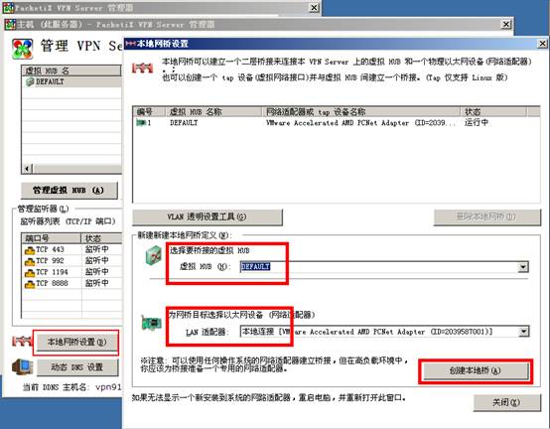Click the 虚拟 HUB 名称 column header in bridge table
This screenshot has height=429, width=550.
212,112
